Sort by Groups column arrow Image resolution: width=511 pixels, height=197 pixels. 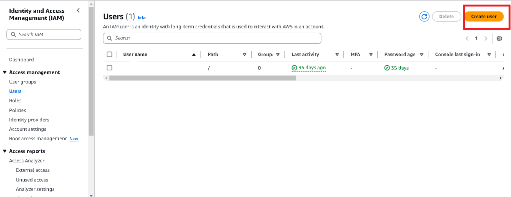coord(278,55)
